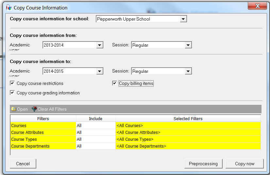
Task: Click the Preprocessing button
Action: point(203,164)
